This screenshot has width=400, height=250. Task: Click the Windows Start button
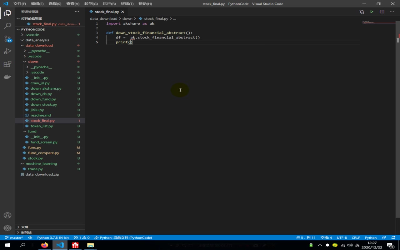pos(7,245)
